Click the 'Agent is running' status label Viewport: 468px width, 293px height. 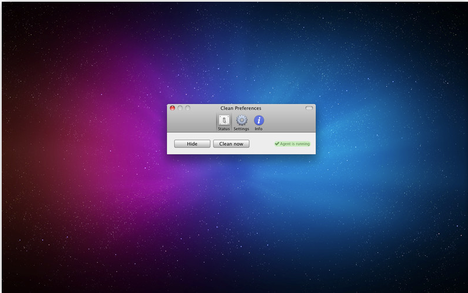292,144
